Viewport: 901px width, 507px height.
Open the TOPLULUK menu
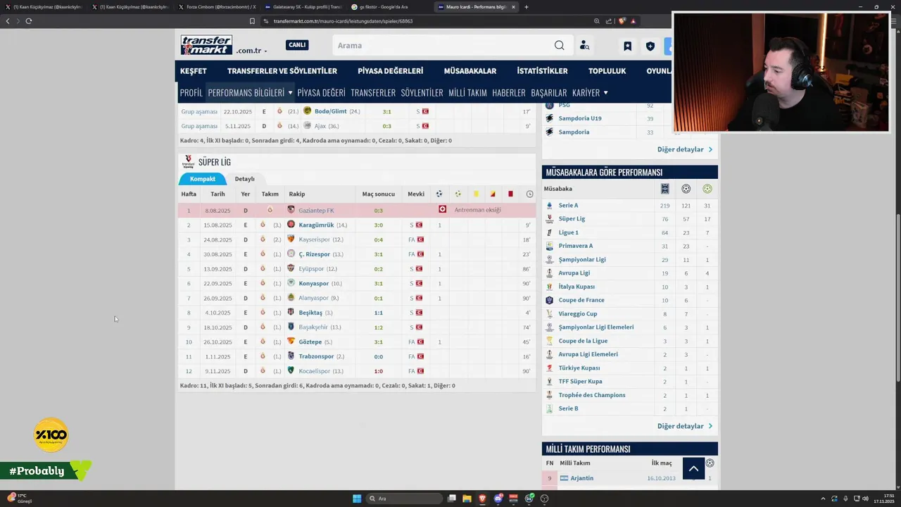pyautogui.click(x=607, y=71)
